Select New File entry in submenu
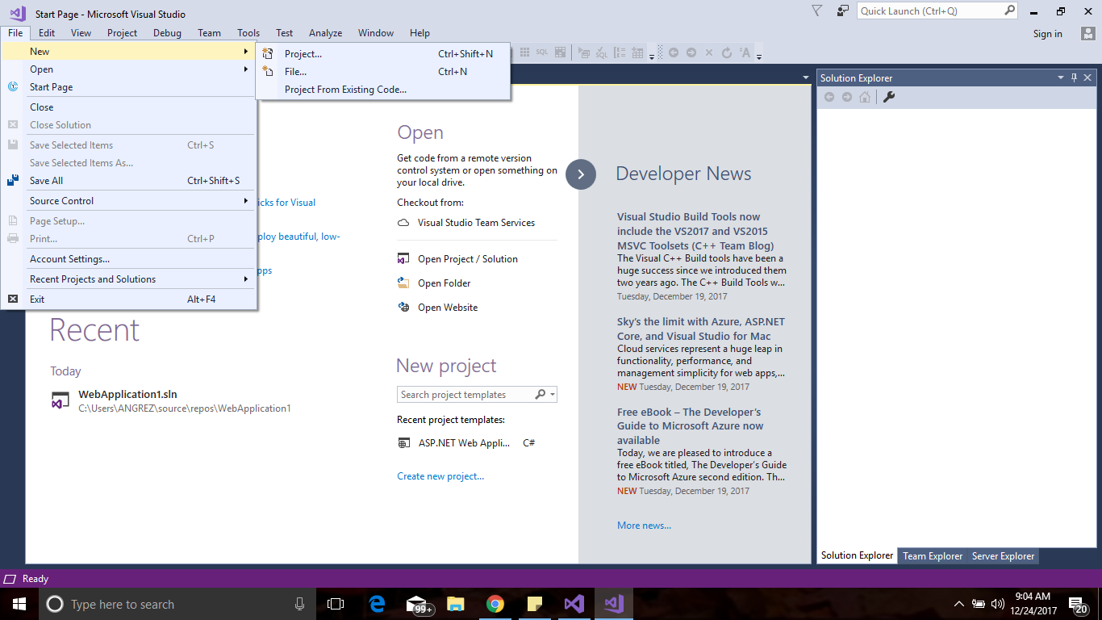The image size is (1102, 620). coord(383,72)
